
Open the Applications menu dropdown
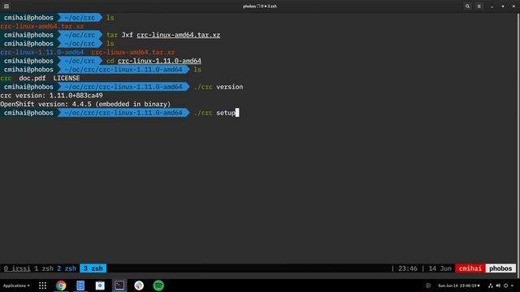[x=16, y=286]
